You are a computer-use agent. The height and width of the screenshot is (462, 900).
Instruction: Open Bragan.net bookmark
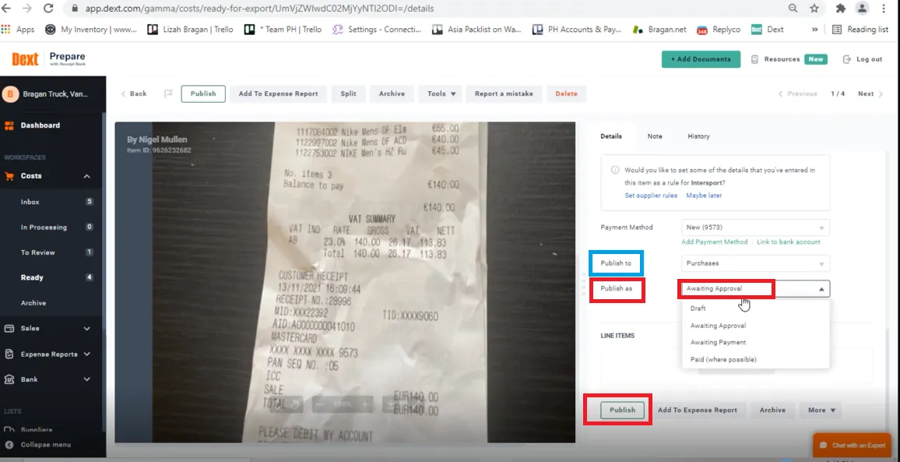tap(659, 30)
